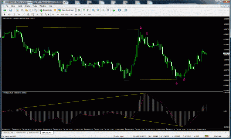Switch timeframe to M30
Screen dimensions: 231x139
[x=67, y=14]
